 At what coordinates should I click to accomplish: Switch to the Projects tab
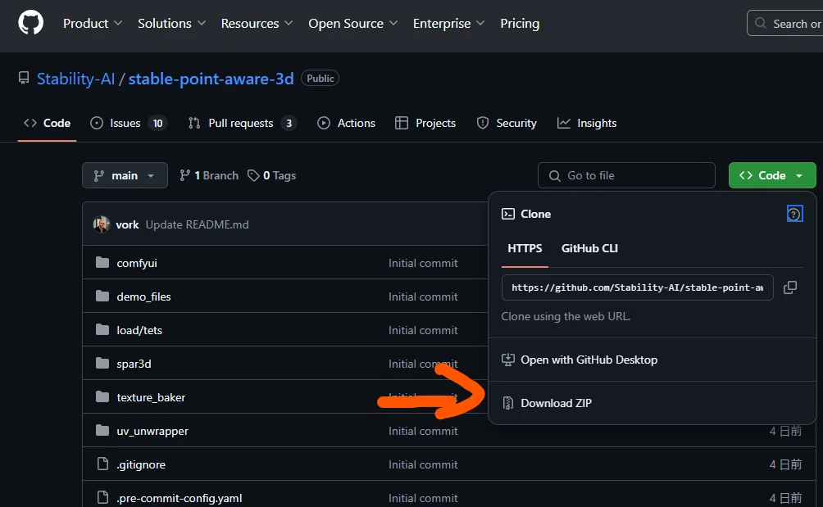pyautogui.click(x=425, y=123)
